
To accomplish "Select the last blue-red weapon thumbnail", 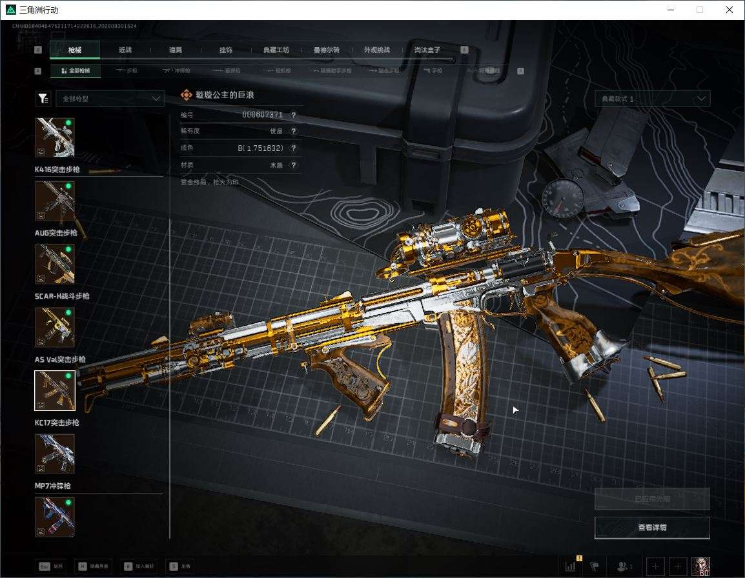I will point(55,517).
